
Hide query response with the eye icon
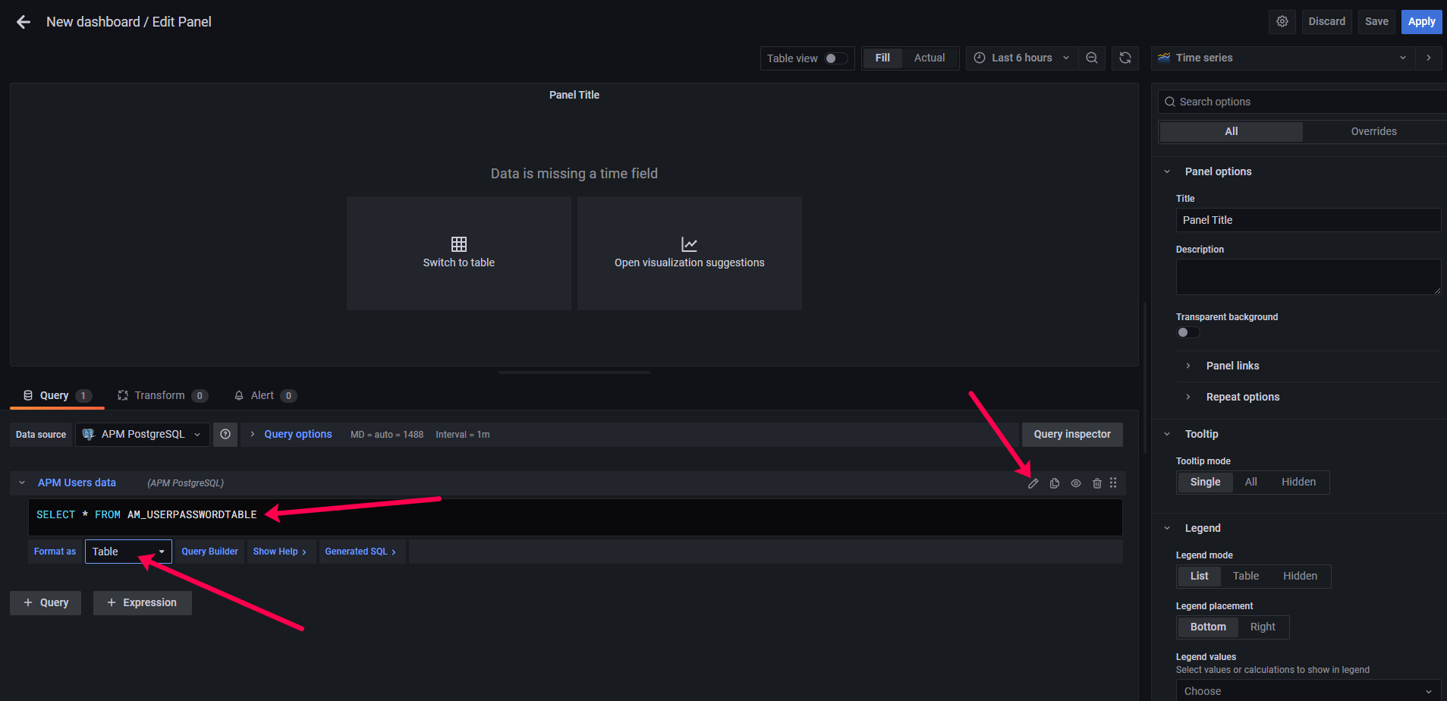(x=1075, y=483)
